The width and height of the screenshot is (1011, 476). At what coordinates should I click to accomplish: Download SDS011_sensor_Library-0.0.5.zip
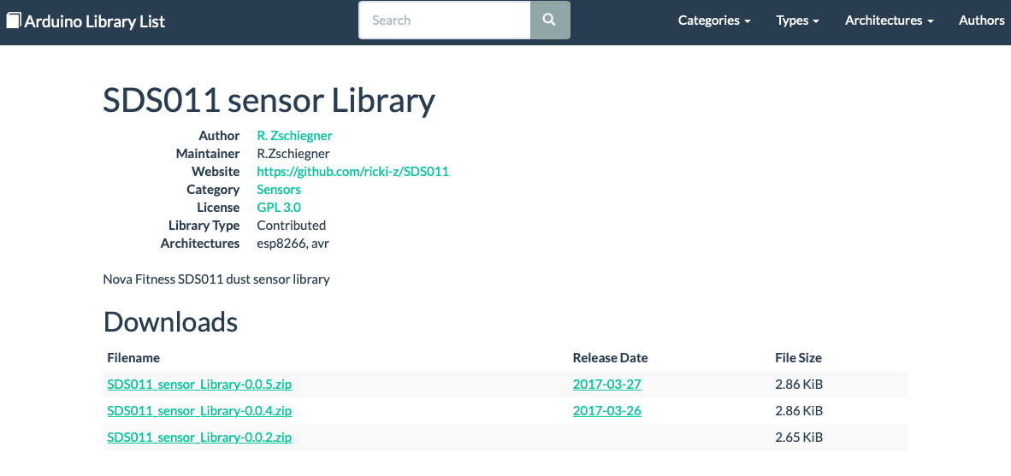(x=199, y=385)
